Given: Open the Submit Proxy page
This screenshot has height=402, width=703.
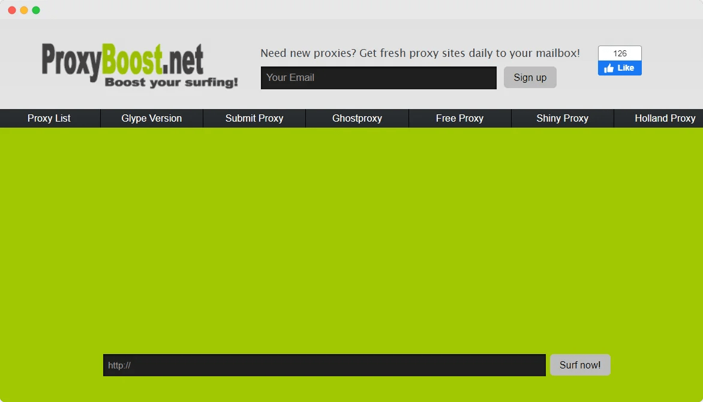Looking at the screenshot, I should (x=254, y=118).
